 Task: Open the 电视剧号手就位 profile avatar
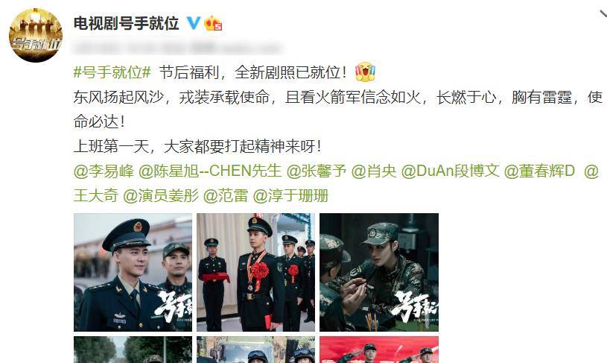(36, 35)
